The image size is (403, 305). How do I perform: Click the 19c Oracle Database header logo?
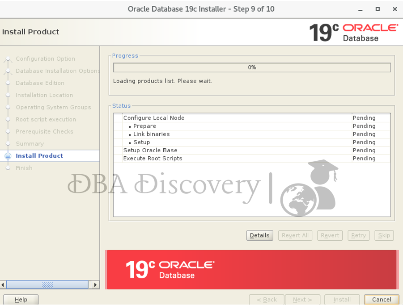[x=353, y=32]
